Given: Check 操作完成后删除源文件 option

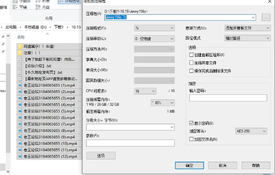Looking at the screenshot, I should (191, 71).
